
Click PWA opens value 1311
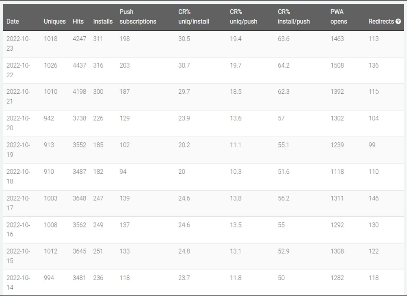pyautogui.click(x=337, y=198)
